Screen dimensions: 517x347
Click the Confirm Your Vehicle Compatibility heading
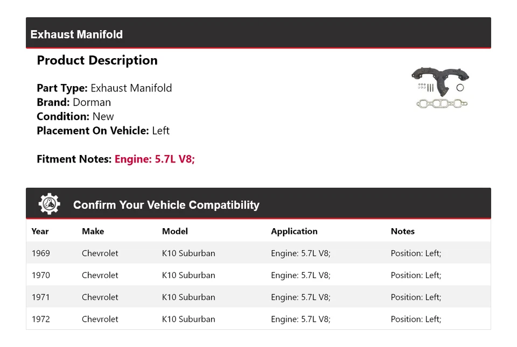[166, 205]
